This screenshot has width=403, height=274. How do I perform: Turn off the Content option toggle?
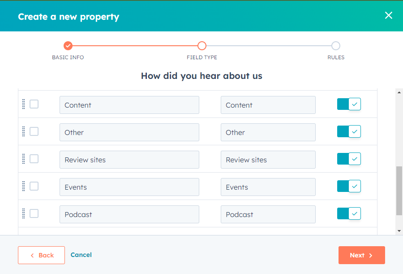[349, 104]
